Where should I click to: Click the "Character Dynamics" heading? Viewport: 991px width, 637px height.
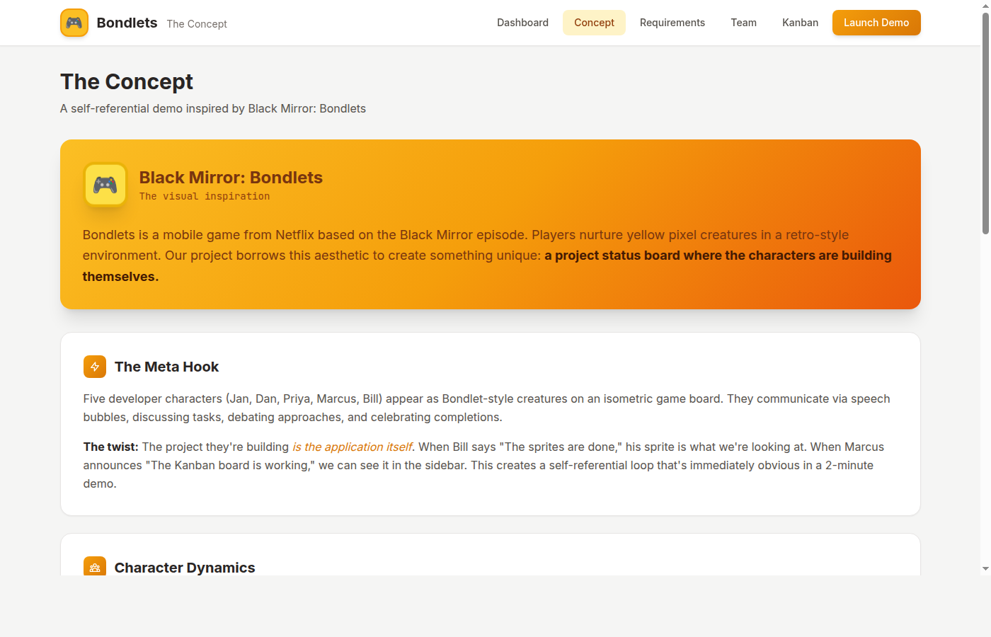point(185,568)
